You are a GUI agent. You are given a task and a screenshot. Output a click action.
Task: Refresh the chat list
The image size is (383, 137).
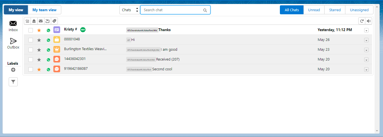tap(362, 21)
